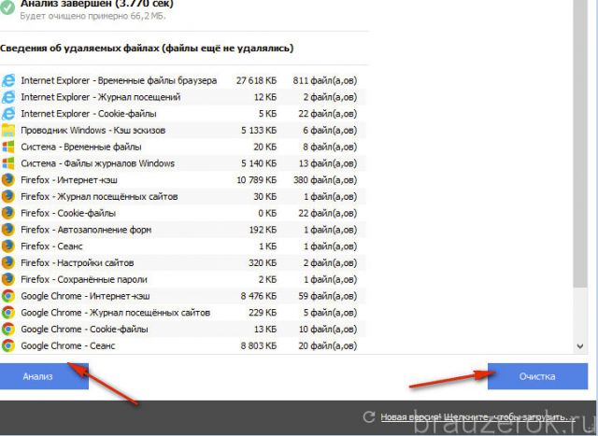Click the refresh icon beside update link
This screenshot has width=598, height=436.
[369, 417]
